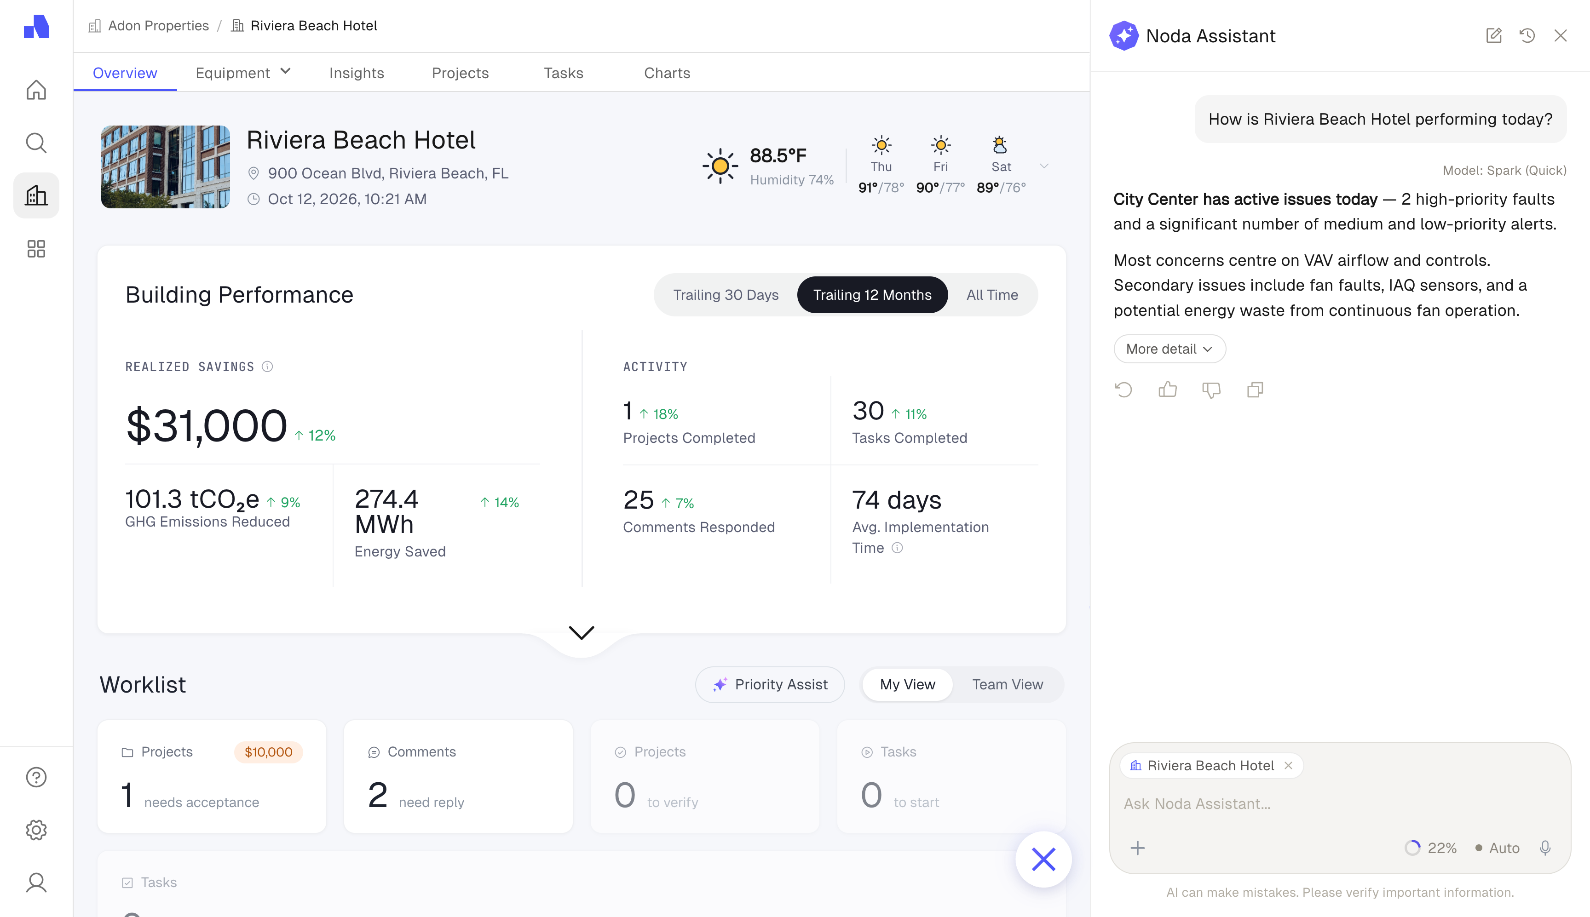Image resolution: width=1590 pixels, height=917 pixels.
Task: Click the Ask Noda Assistant input field
Action: [x=1339, y=803]
